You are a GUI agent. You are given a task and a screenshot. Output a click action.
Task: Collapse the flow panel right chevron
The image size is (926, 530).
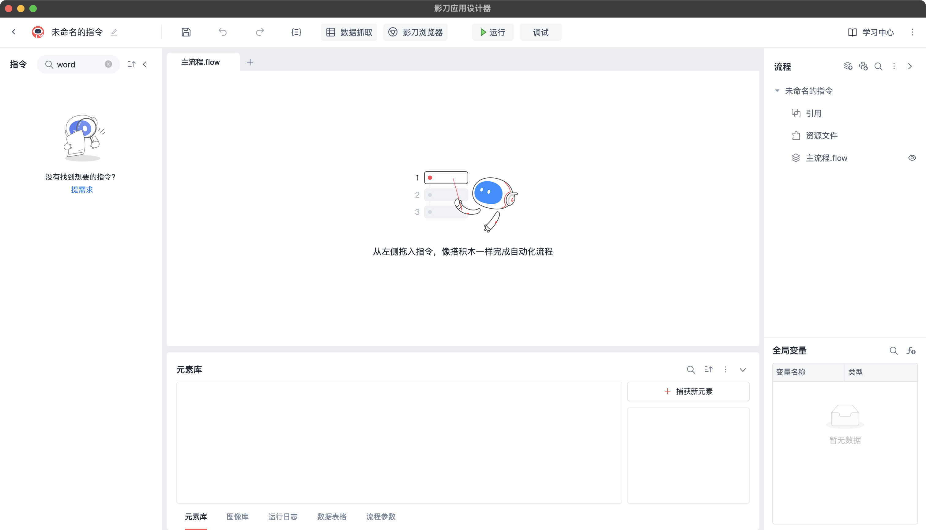pos(910,66)
